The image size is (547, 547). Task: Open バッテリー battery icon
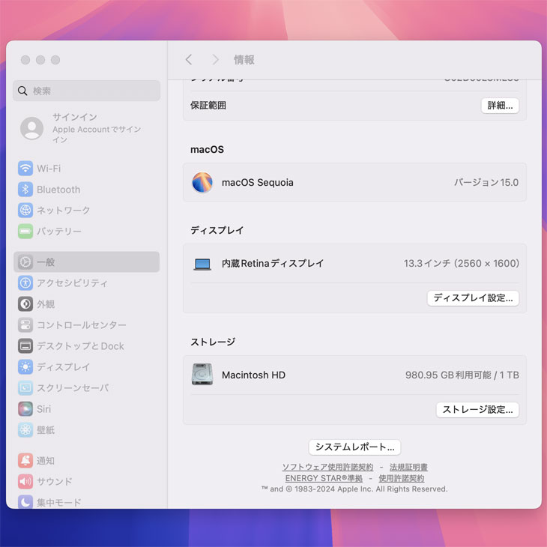click(25, 232)
